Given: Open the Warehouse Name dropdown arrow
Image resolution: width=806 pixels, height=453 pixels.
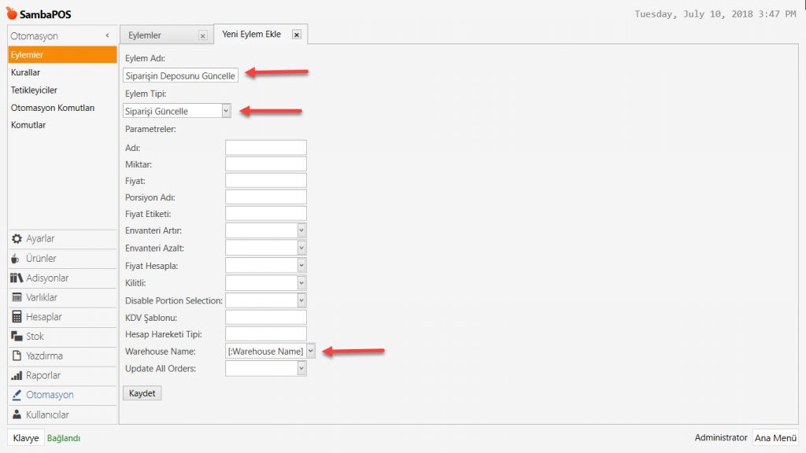Looking at the screenshot, I should [311, 352].
